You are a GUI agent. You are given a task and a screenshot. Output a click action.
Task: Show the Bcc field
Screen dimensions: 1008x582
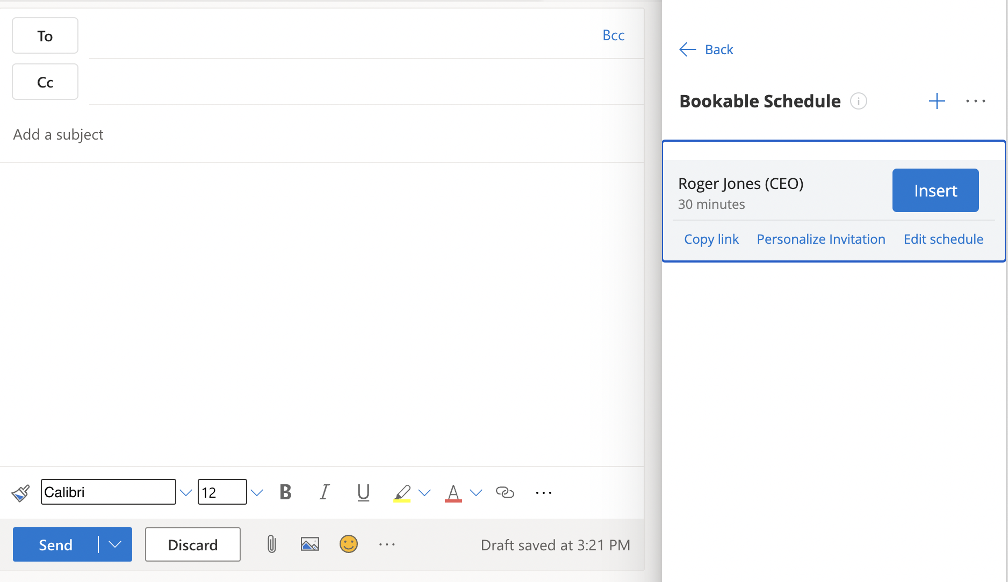(x=614, y=35)
